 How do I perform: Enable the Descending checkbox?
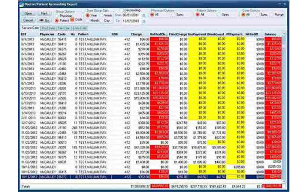tap(121, 10)
